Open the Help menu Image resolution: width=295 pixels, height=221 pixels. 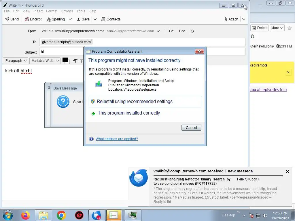coord(92,11)
